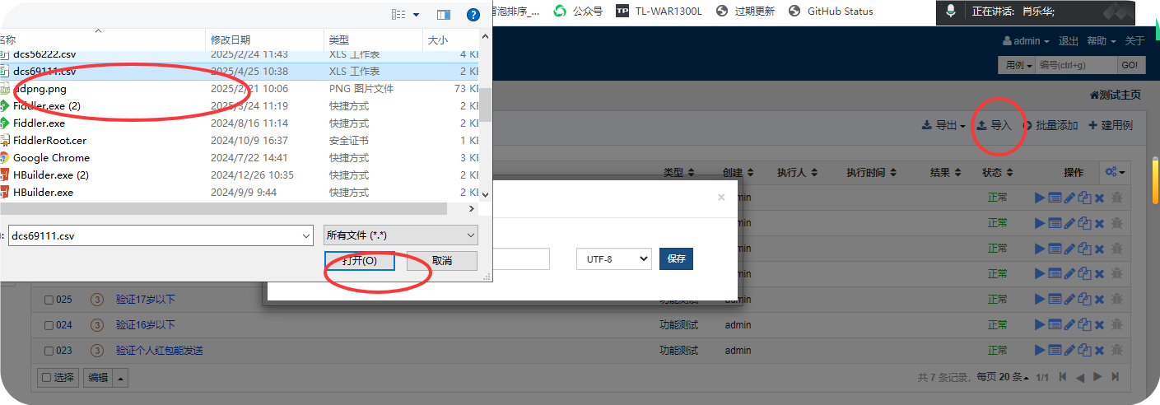Go to previous page with pagination arrow

pos(1080,377)
